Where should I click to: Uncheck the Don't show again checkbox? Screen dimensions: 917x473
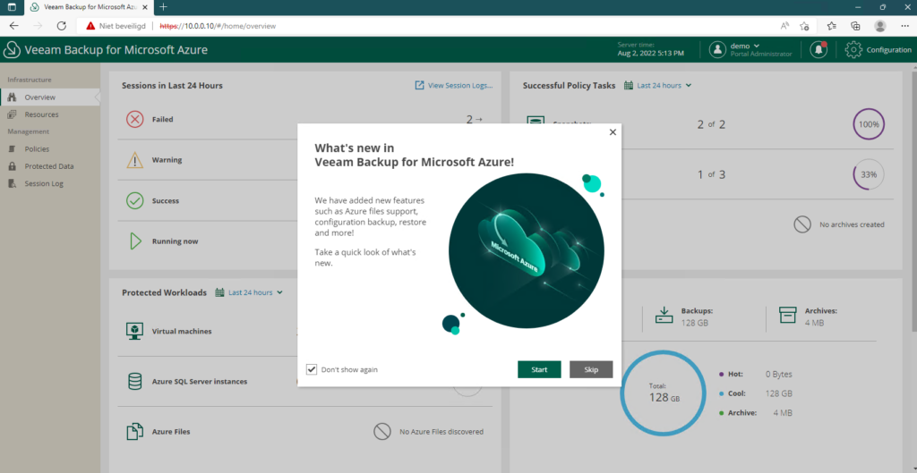point(312,369)
